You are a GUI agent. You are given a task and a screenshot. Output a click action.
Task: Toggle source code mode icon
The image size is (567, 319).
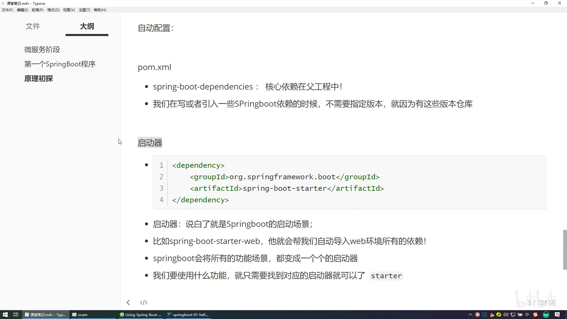coord(144,302)
